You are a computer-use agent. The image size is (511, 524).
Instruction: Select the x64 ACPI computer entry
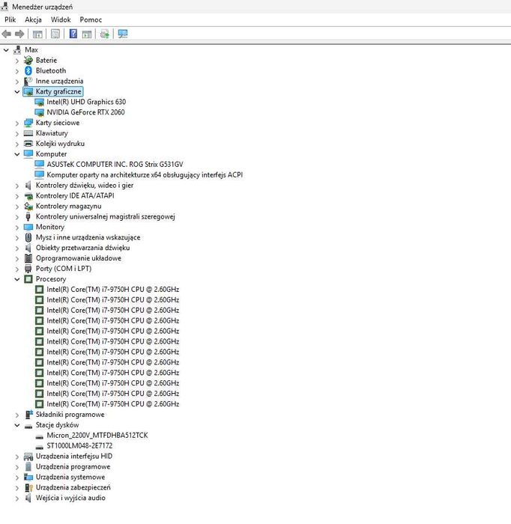click(x=145, y=174)
